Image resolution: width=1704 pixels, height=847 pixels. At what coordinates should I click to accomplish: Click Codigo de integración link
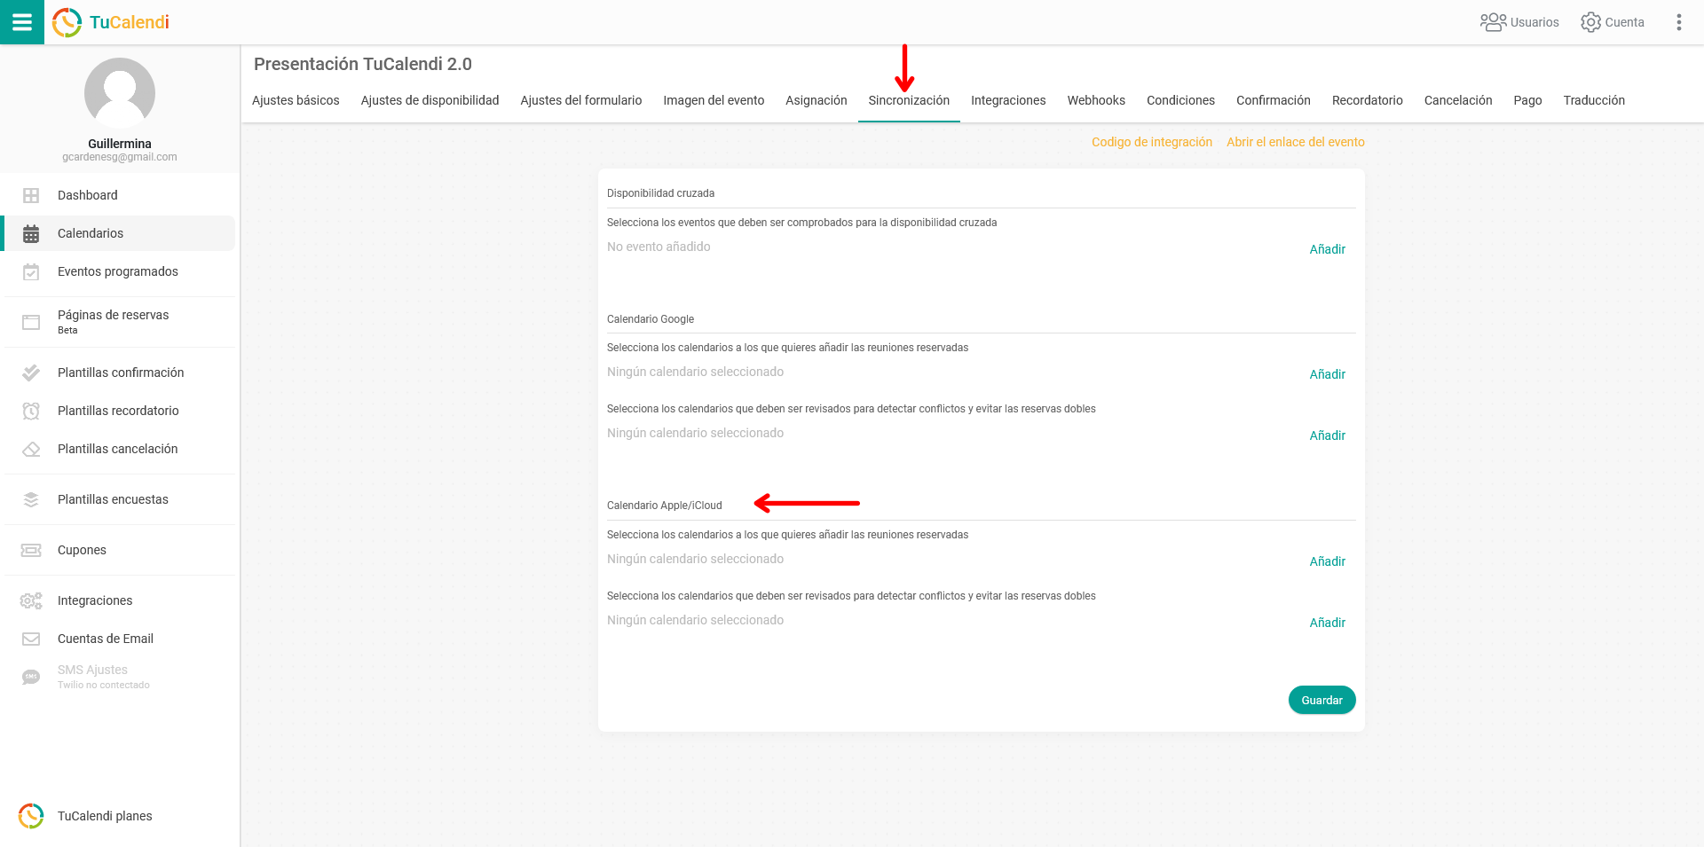click(x=1152, y=142)
